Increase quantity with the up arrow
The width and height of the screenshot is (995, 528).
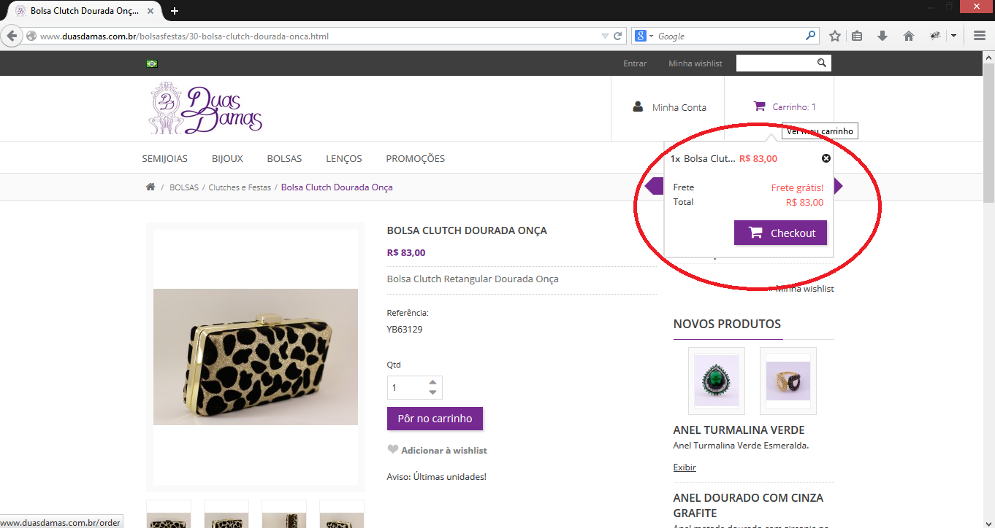(432, 382)
